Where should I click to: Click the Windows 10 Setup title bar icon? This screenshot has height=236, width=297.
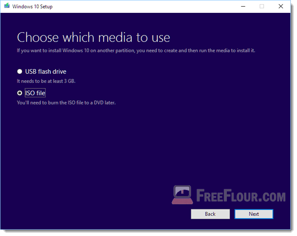pos(7,6)
